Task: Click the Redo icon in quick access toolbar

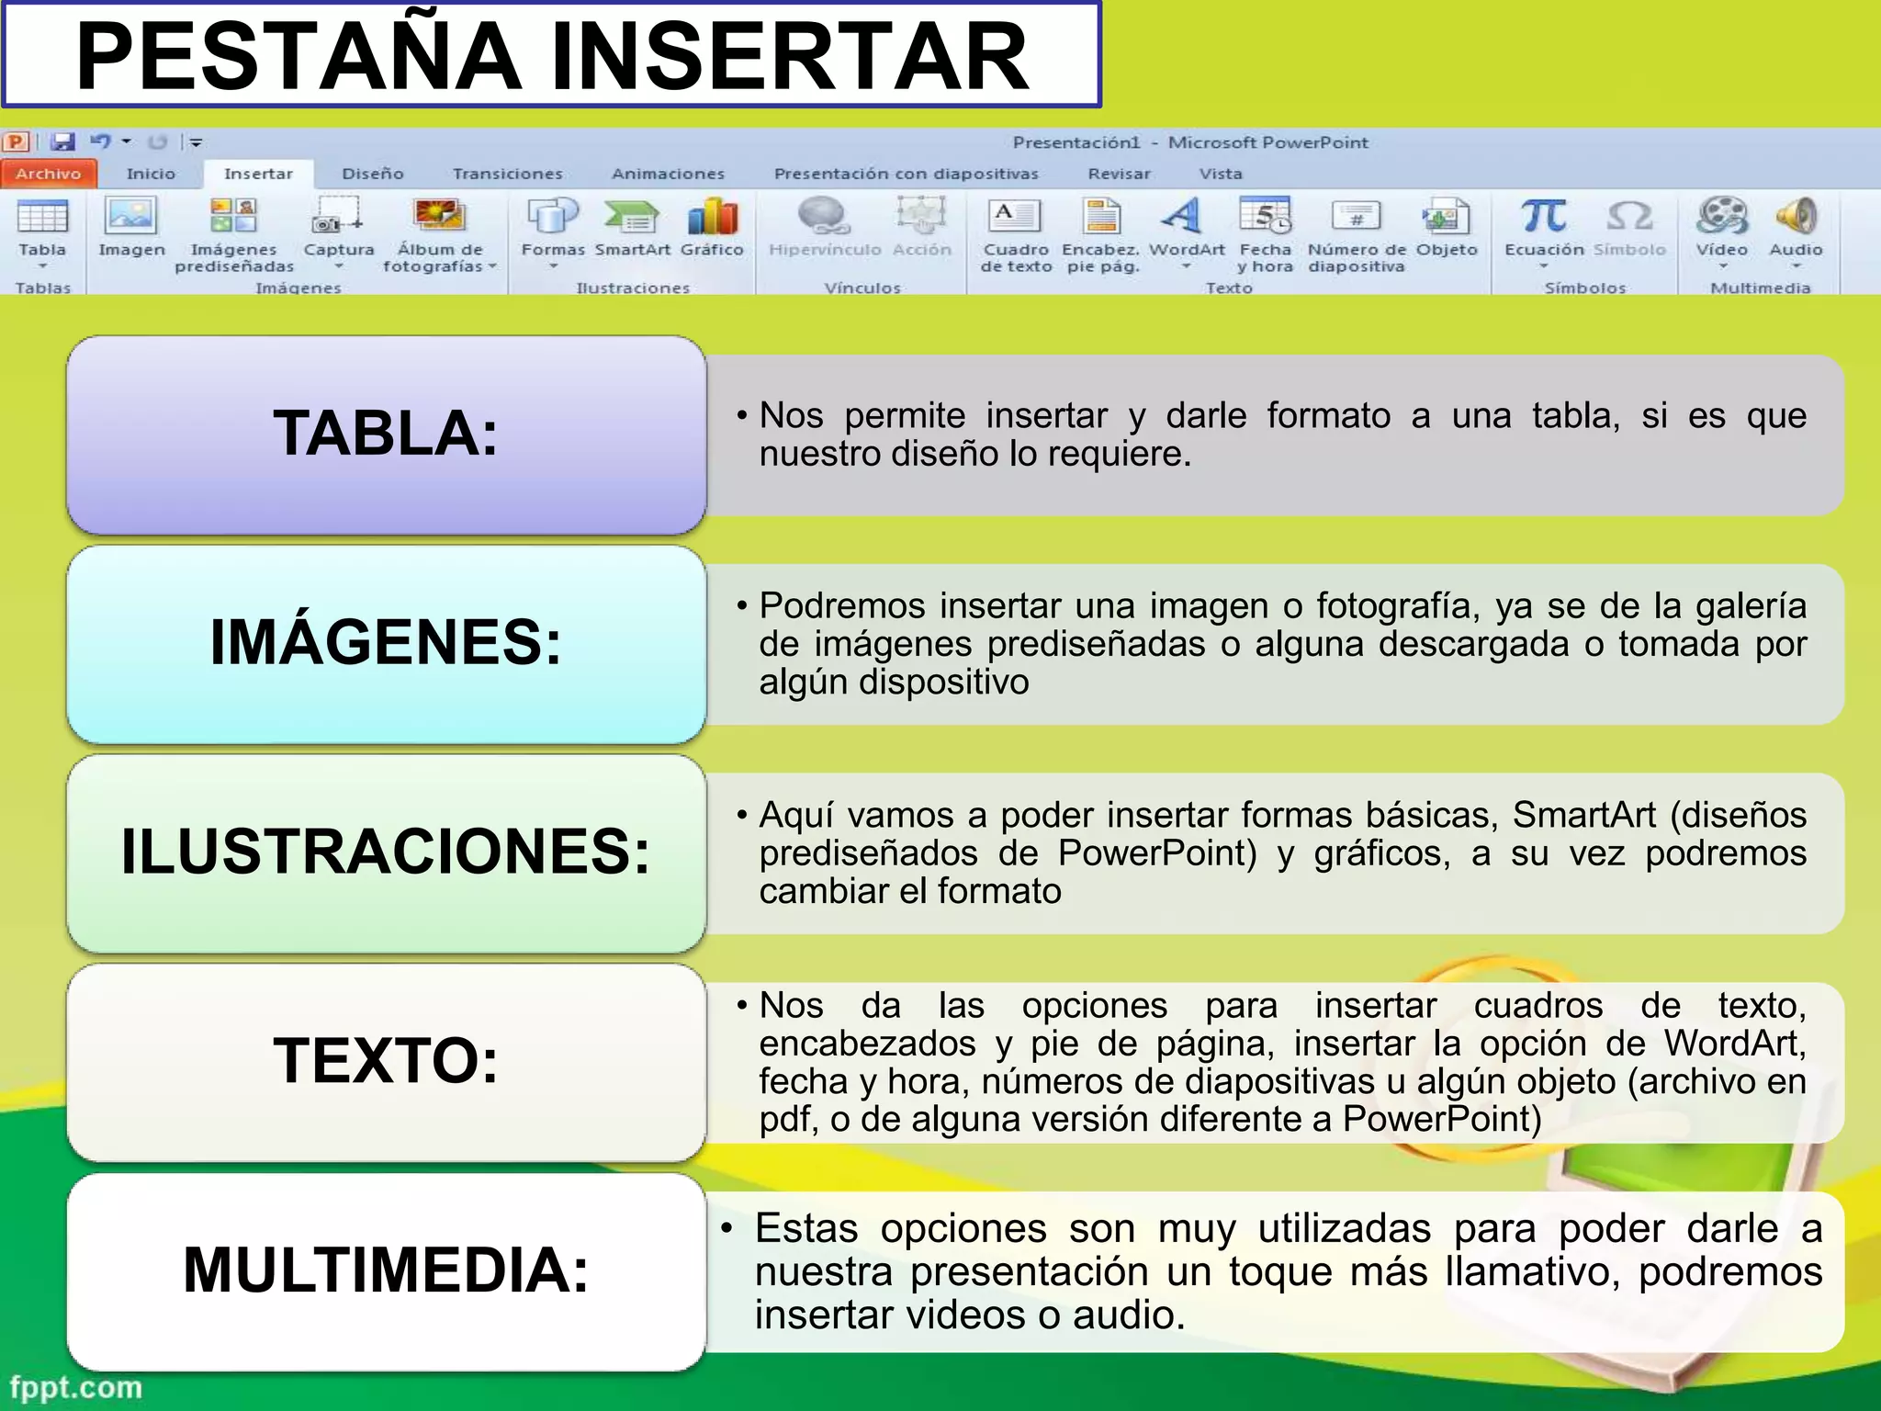Action: pos(157,141)
